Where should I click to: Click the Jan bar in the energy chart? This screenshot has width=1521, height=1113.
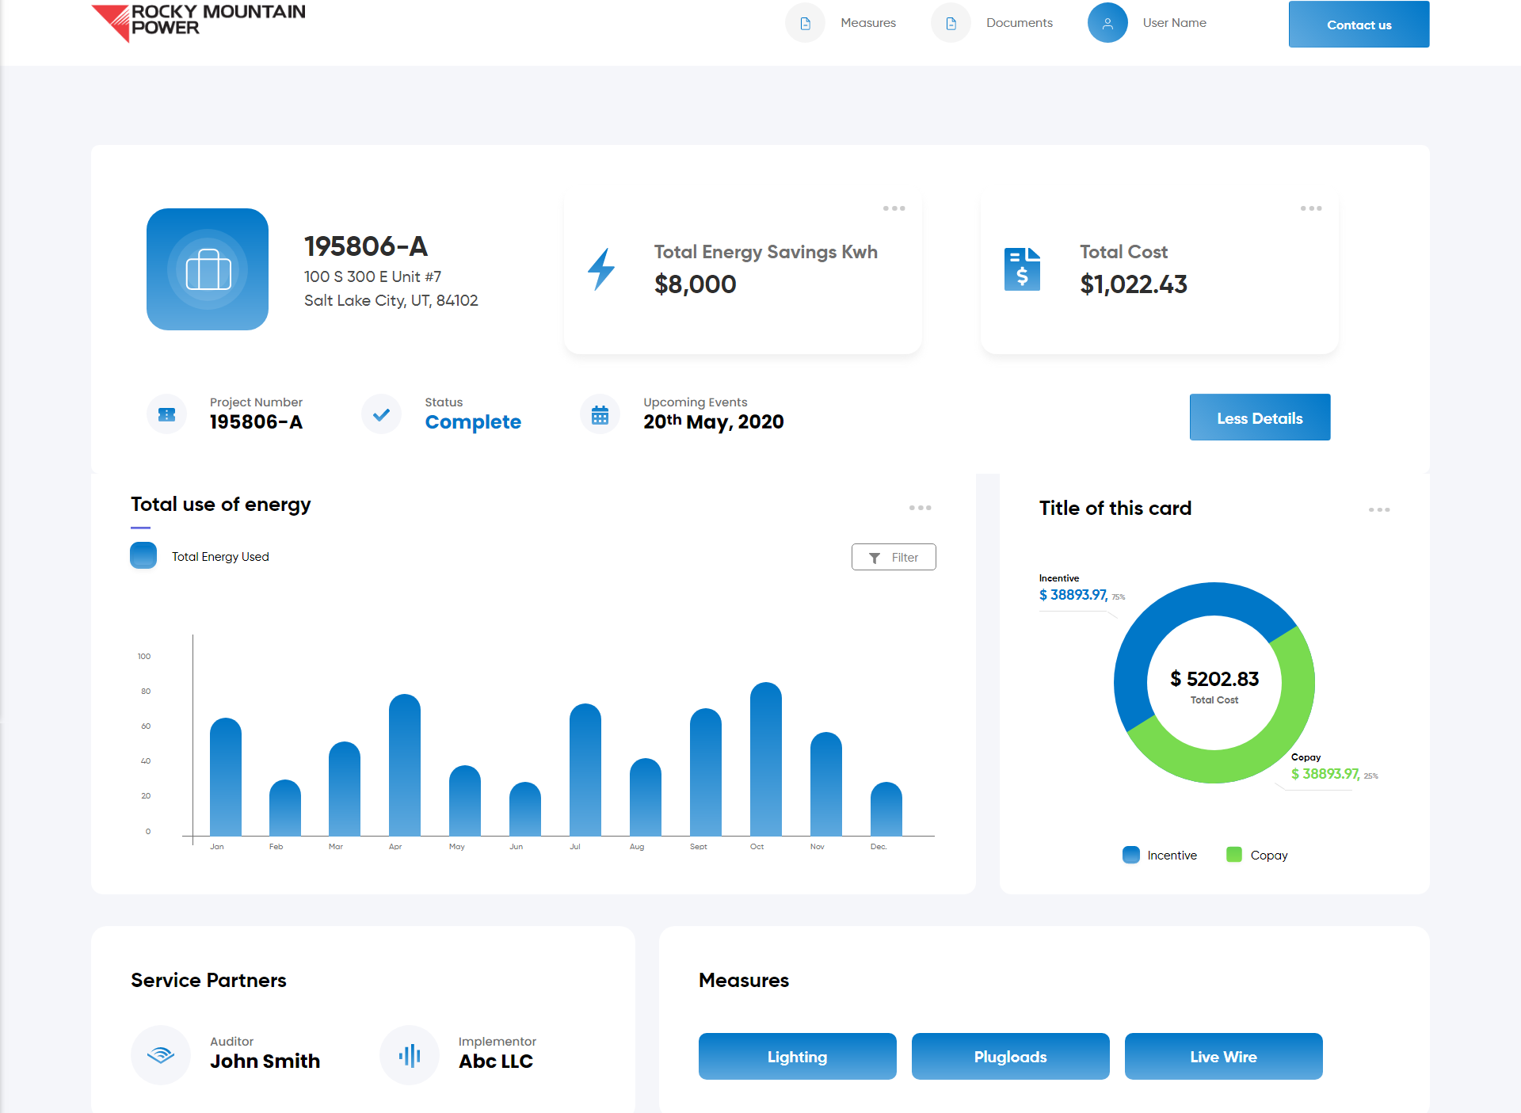click(x=226, y=776)
